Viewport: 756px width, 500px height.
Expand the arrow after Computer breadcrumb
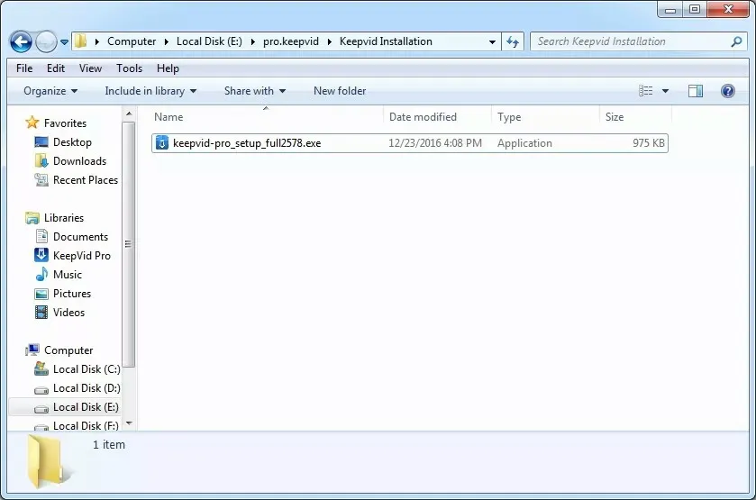point(167,42)
